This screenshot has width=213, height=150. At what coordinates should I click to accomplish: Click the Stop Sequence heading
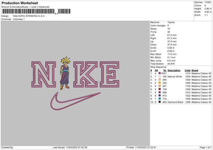coord(159,67)
